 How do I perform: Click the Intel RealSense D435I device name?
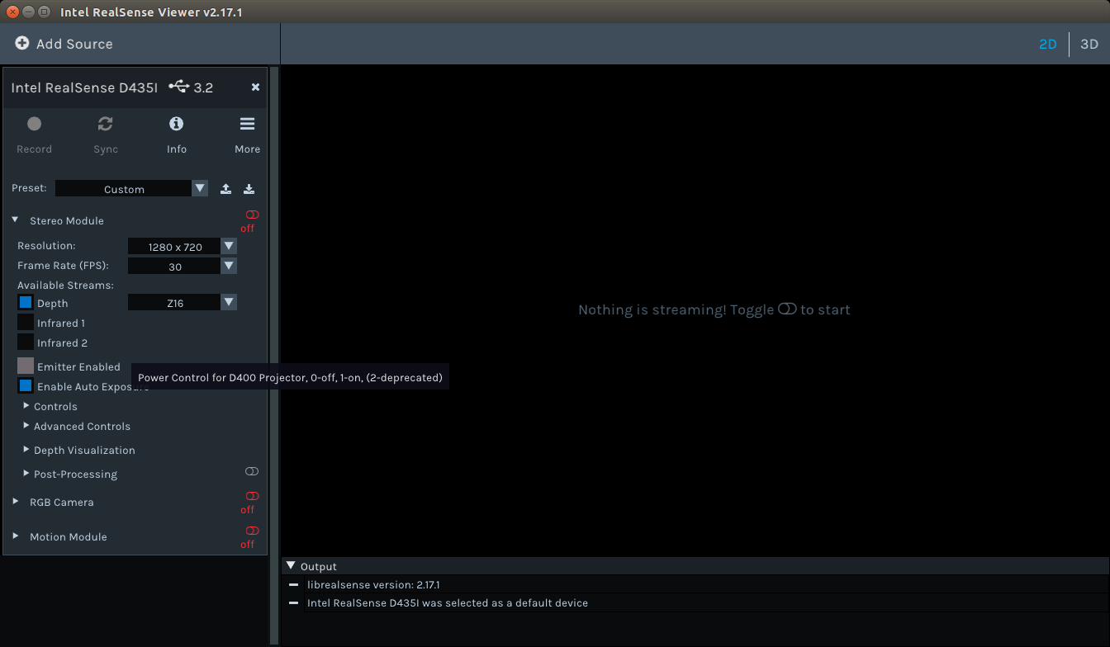[x=84, y=87]
